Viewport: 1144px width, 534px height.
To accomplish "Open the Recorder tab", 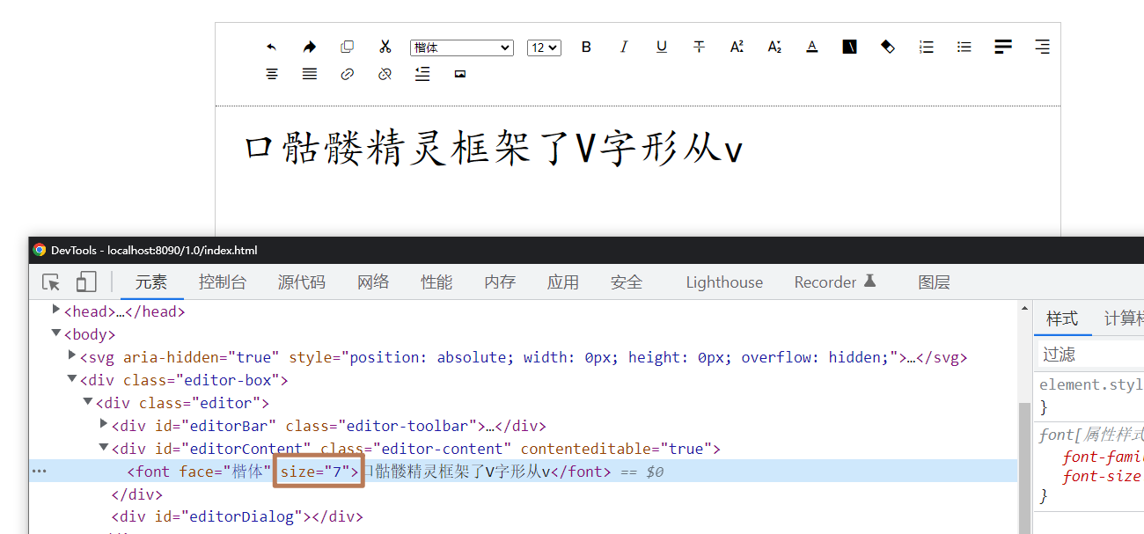I will (835, 282).
